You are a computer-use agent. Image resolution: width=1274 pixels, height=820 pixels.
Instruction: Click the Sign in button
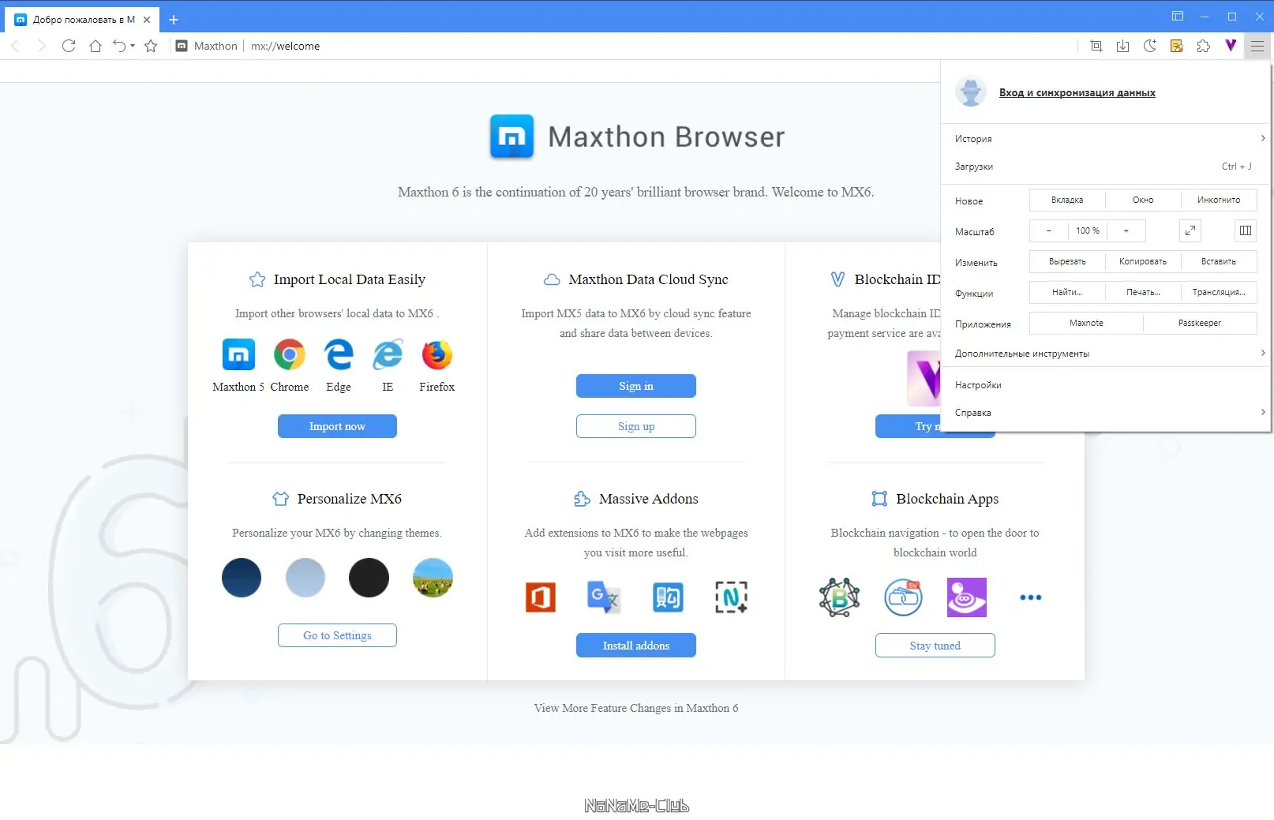click(x=636, y=386)
